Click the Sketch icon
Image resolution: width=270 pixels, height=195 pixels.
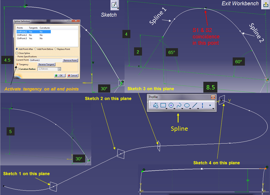click(114, 4)
